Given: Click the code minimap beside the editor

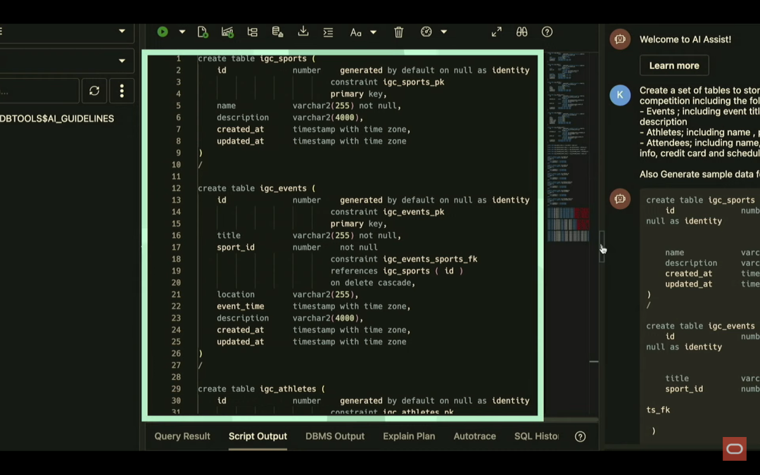Looking at the screenshot, I should pyautogui.click(x=568, y=146).
